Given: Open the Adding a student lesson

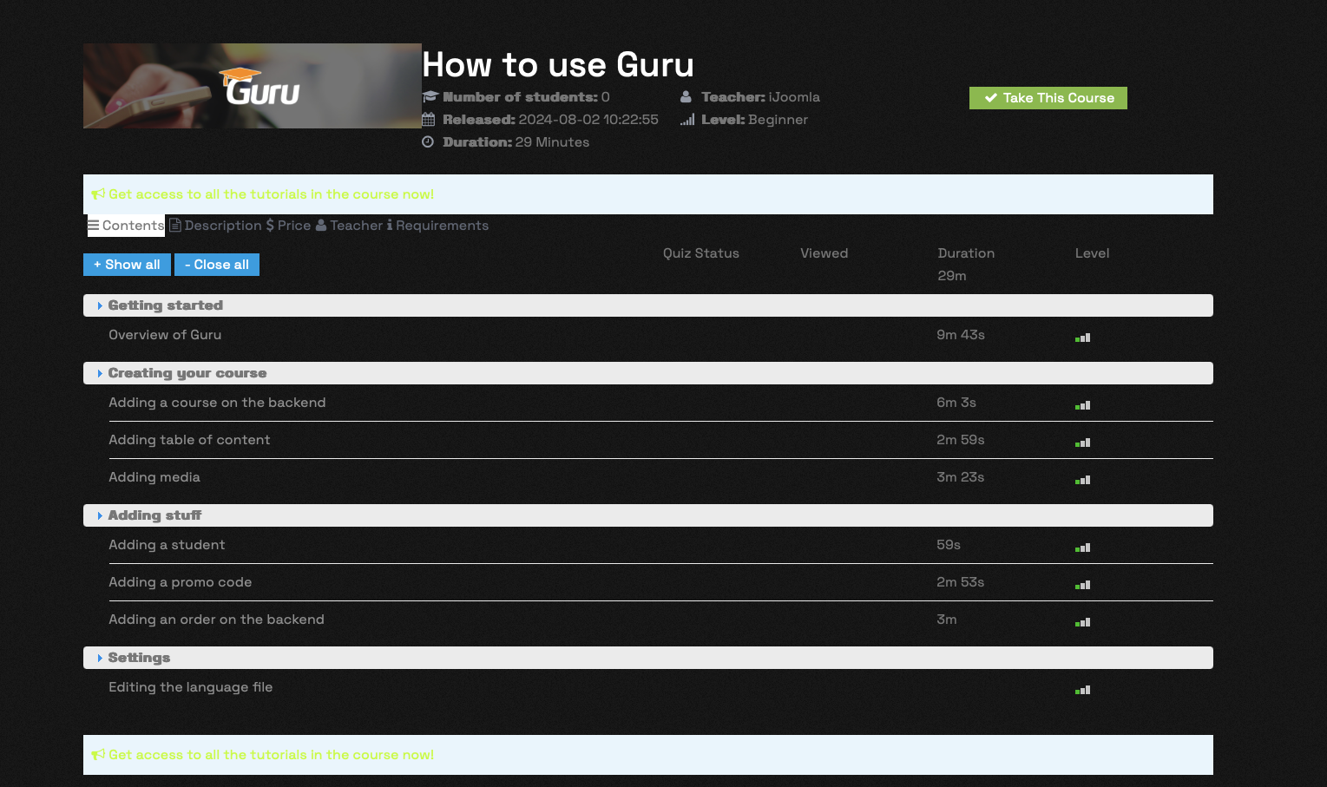Looking at the screenshot, I should (167, 545).
